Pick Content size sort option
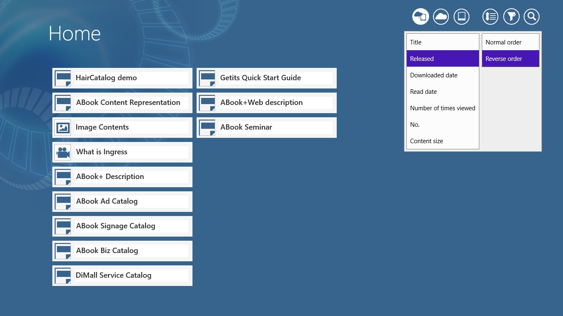Screen dimensions: 563x316 point(443,141)
